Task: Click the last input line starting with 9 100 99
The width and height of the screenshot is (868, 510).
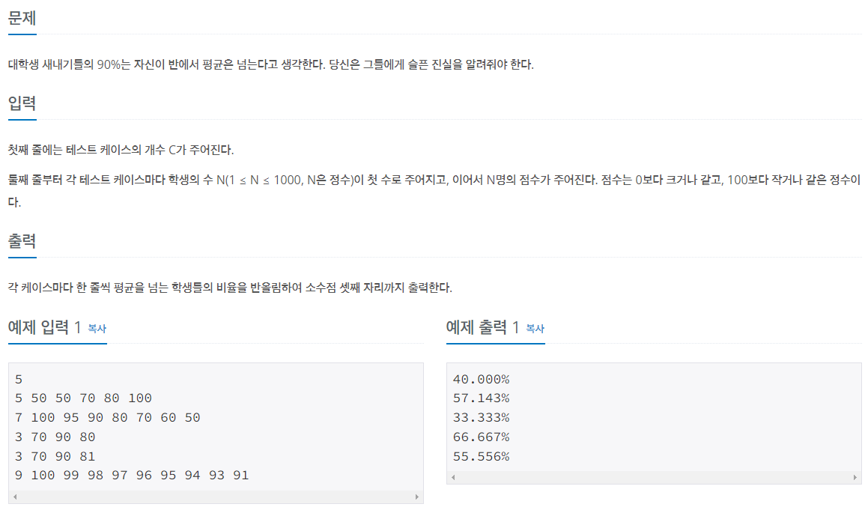Action: (x=132, y=475)
